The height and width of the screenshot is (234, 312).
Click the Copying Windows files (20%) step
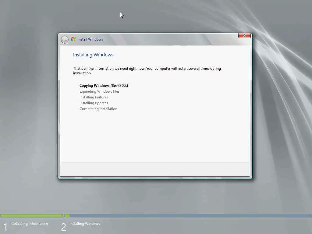click(x=104, y=86)
